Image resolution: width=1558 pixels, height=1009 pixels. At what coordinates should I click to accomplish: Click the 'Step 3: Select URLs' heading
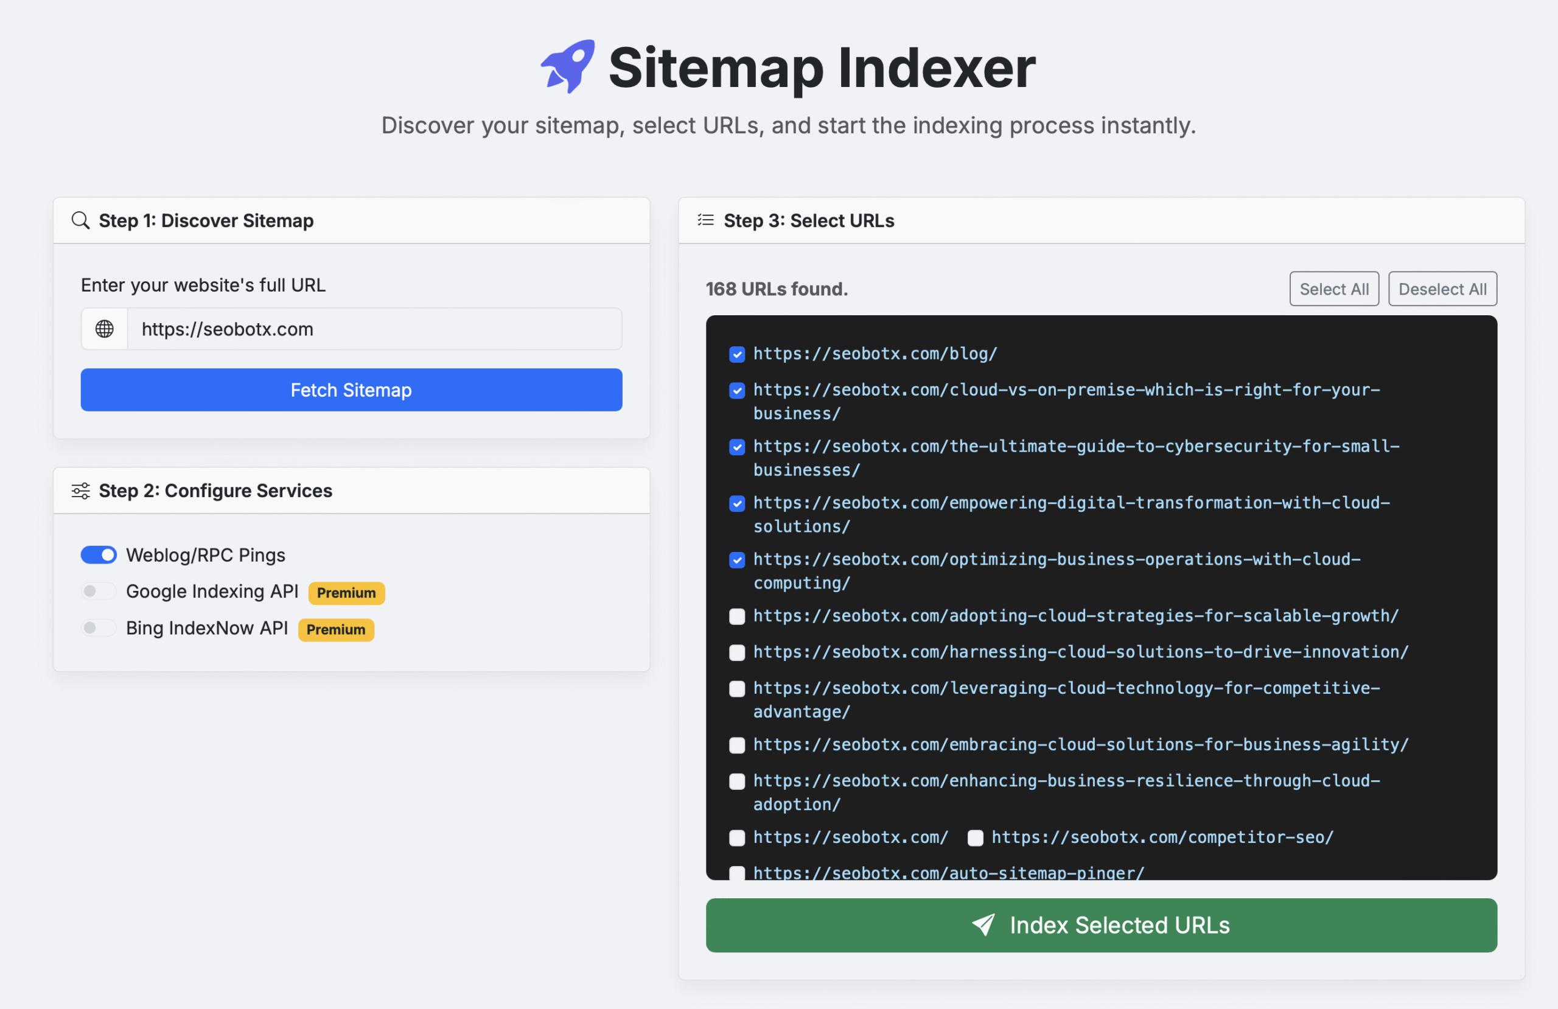(809, 221)
